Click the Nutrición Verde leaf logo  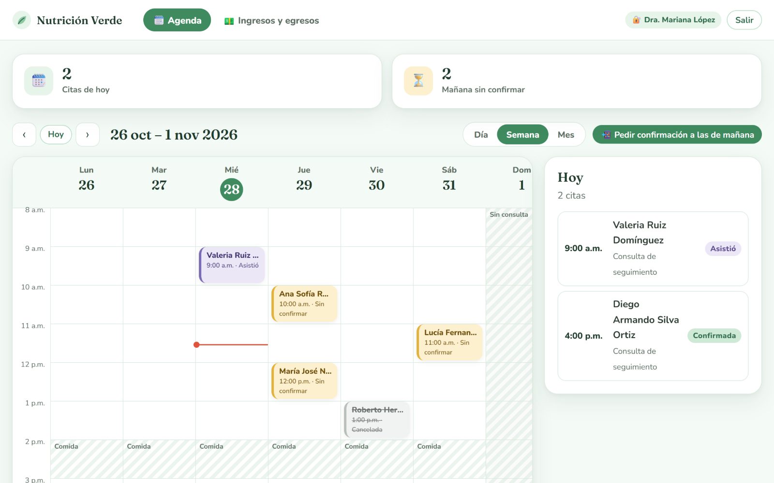tap(22, 20)
